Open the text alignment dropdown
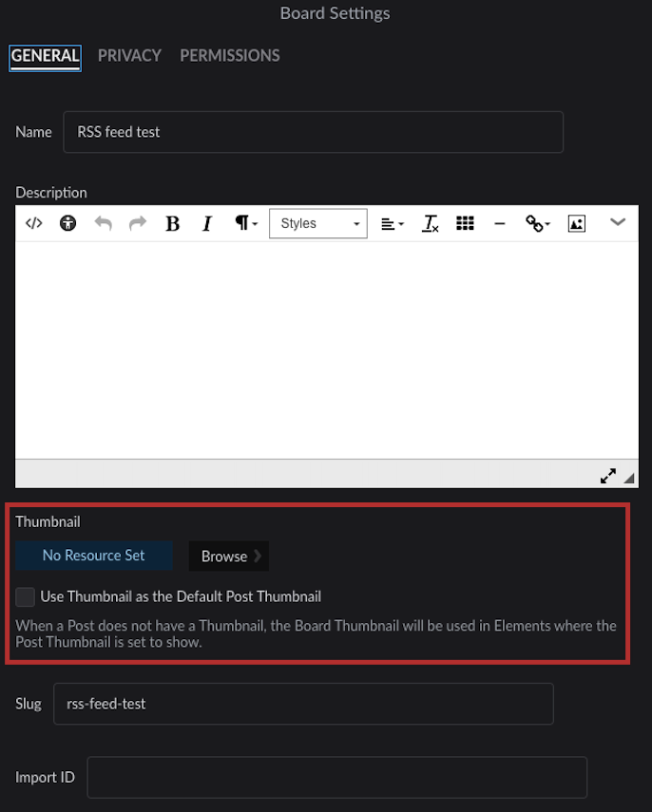The height and width of the screenshot is (812, 652). (x=393, y=224)
